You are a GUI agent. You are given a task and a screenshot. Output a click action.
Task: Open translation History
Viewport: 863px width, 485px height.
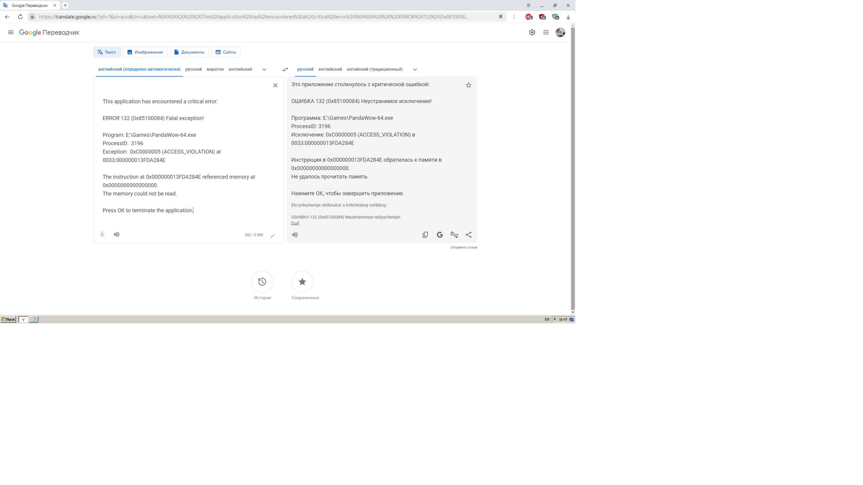[262, 282]
